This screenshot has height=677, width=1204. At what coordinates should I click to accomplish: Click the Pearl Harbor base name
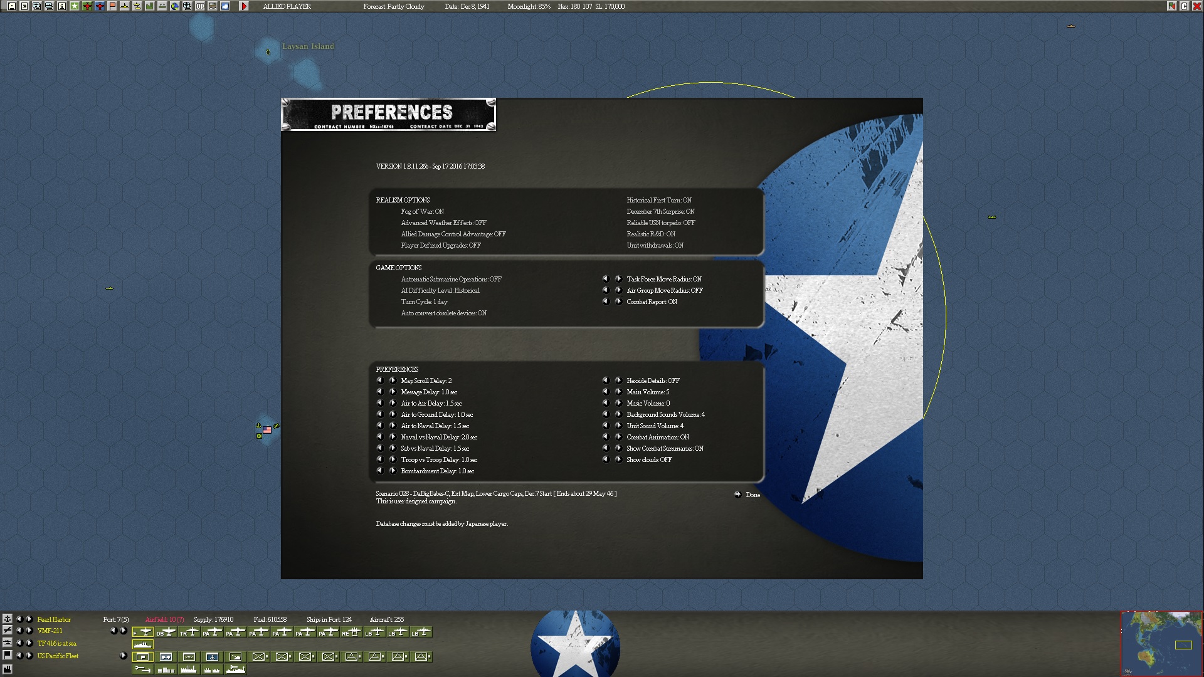pos(54,619)
